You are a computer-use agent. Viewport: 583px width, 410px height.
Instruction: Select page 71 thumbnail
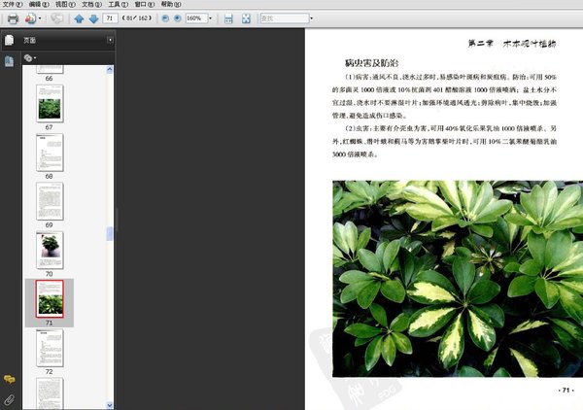pos(50,299)
